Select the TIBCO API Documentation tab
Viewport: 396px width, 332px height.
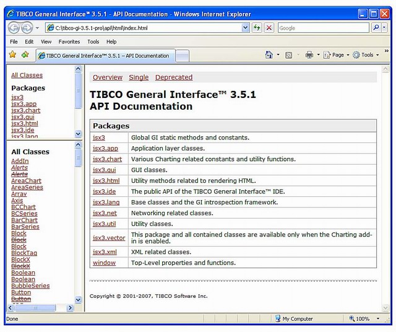pos(105,56)
